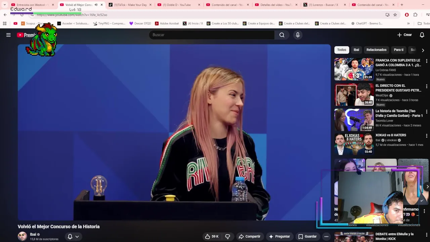Install or cast icon in address bar
430x242 pixels.
(x=387, y=15)
